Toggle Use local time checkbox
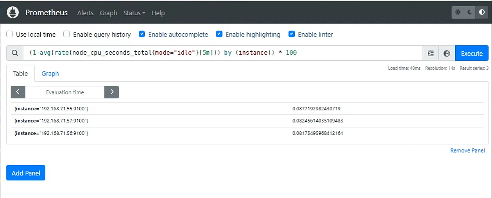492x198 pixels. (x=10, y=34)
